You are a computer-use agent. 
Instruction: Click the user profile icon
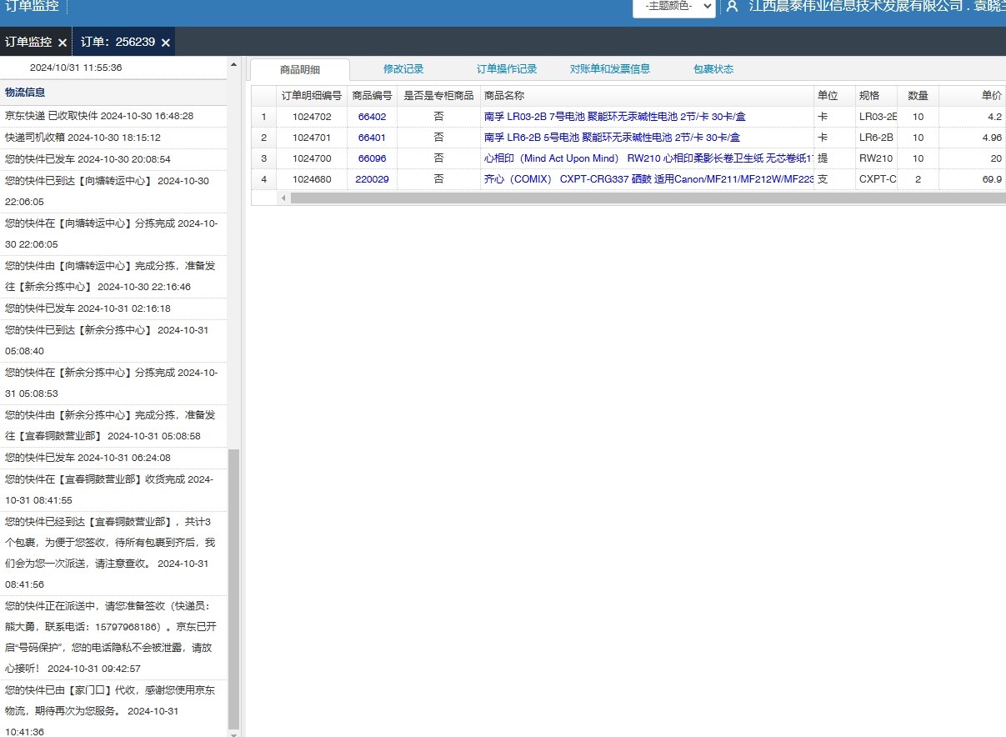(x=732, y=7)
